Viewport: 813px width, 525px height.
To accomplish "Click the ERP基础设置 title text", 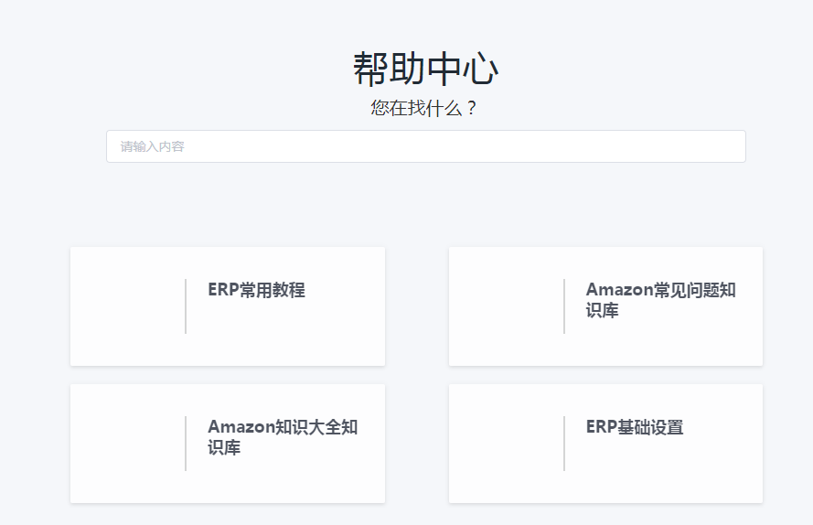I will 635,427.
